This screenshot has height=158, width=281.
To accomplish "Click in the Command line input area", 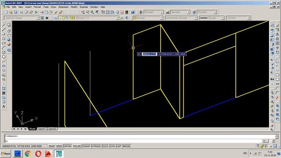I will click(133, 141).
